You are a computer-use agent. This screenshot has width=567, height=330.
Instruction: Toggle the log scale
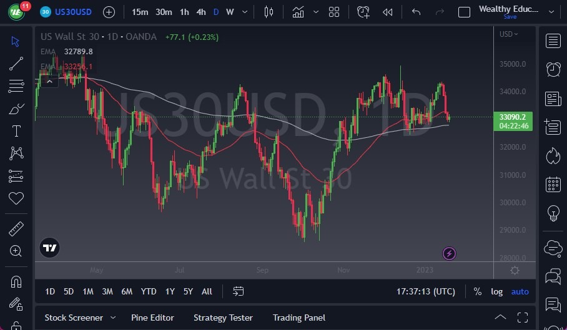click(x=496, y=291)
